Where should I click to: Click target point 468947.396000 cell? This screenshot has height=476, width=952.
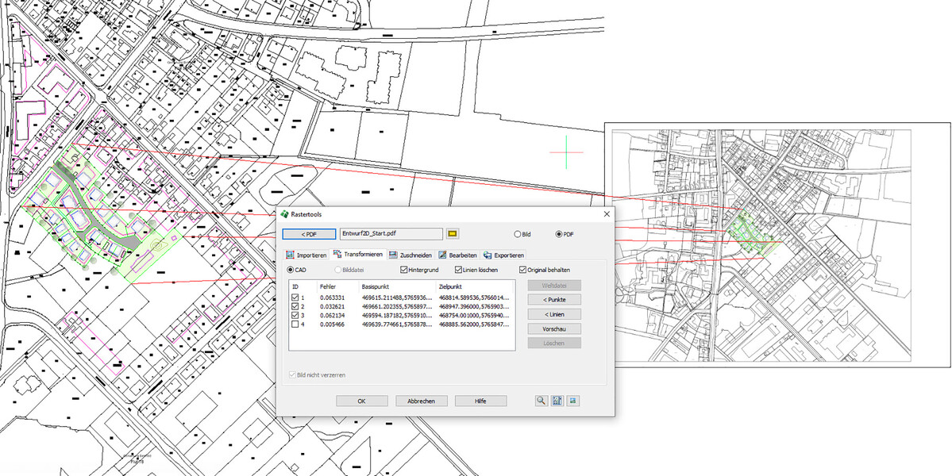coord(473,307)
